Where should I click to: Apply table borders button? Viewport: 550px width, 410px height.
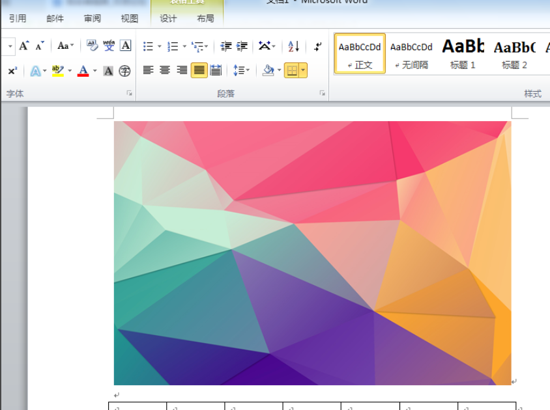pyautogui.click(x=291, y=70)
